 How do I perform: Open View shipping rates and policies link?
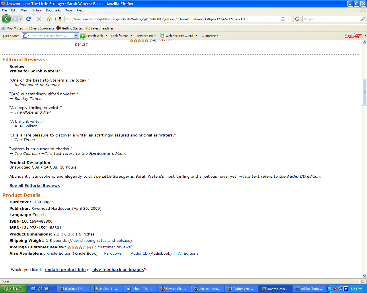click(100, 241)
